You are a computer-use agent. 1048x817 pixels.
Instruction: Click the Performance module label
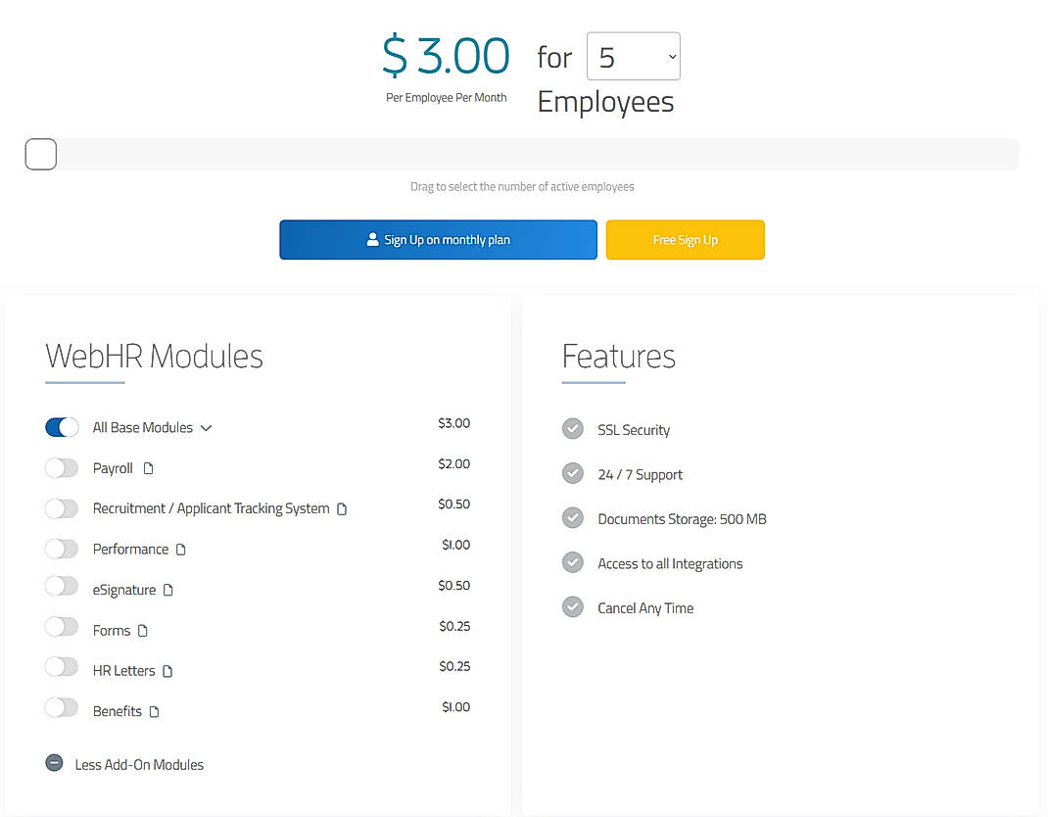click(130, 550)
